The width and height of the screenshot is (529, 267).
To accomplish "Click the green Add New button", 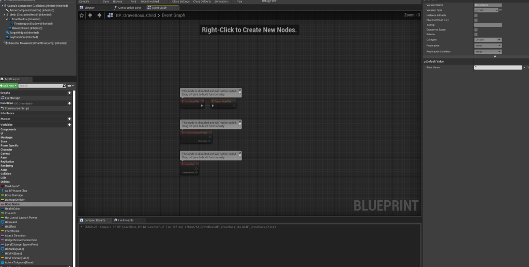I will (x=9, y=85).
